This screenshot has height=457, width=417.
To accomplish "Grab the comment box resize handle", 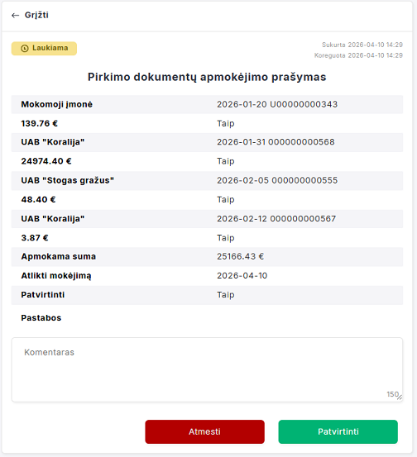I will tap(400, 397).
